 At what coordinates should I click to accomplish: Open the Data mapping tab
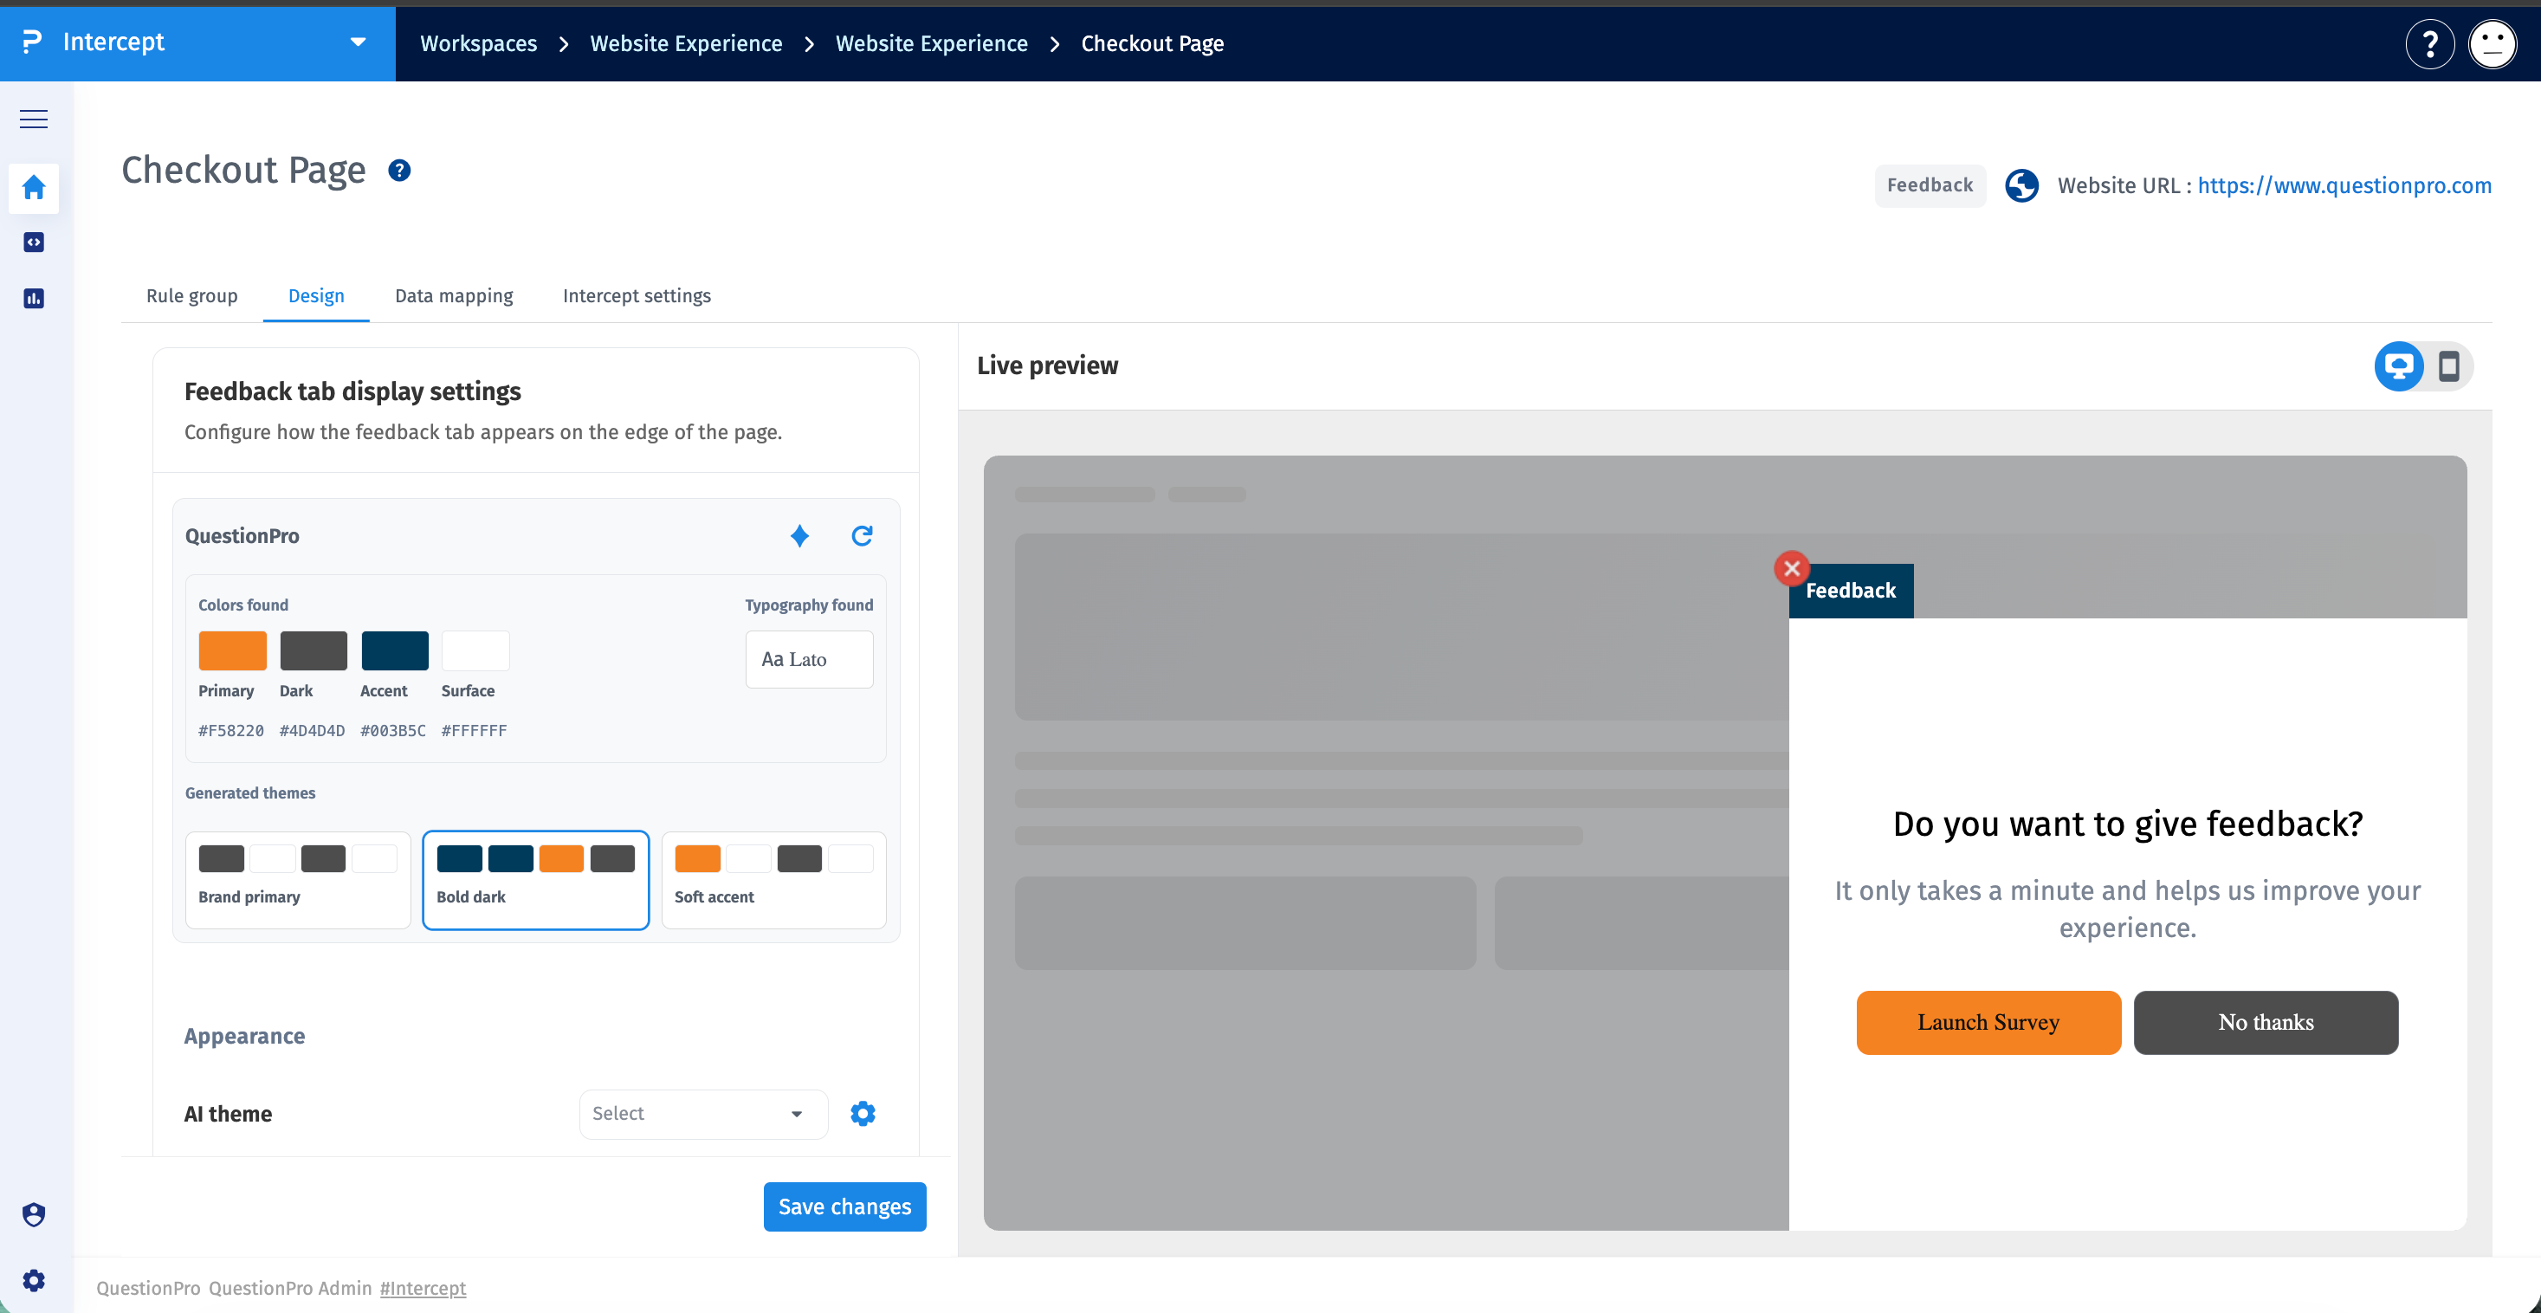click(x=454, y=296)
